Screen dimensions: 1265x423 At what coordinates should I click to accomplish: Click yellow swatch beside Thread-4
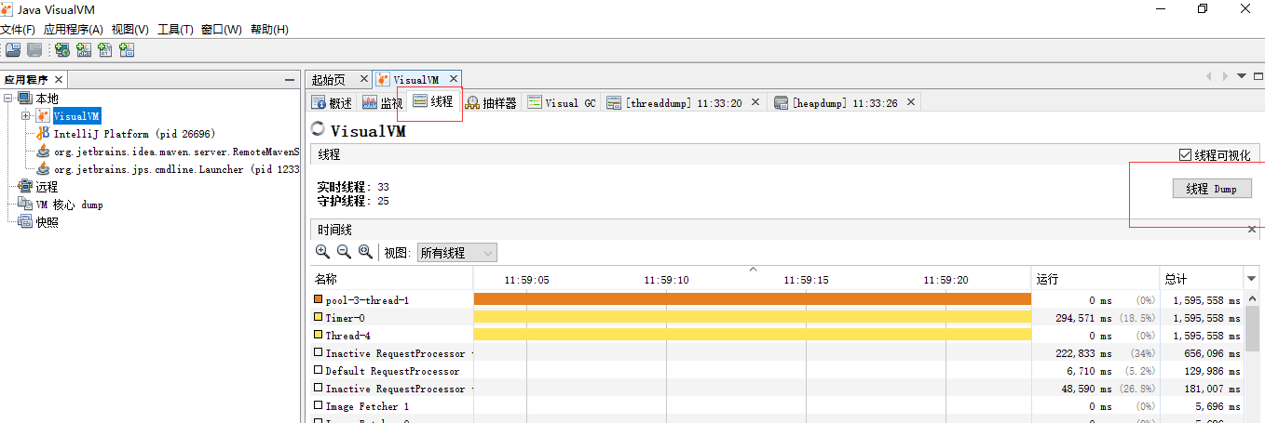click(319, 336)
